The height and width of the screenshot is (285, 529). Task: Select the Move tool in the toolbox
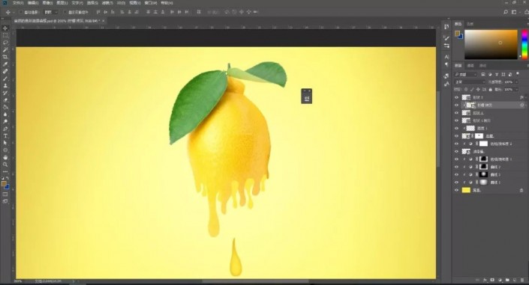click(5, 28)
